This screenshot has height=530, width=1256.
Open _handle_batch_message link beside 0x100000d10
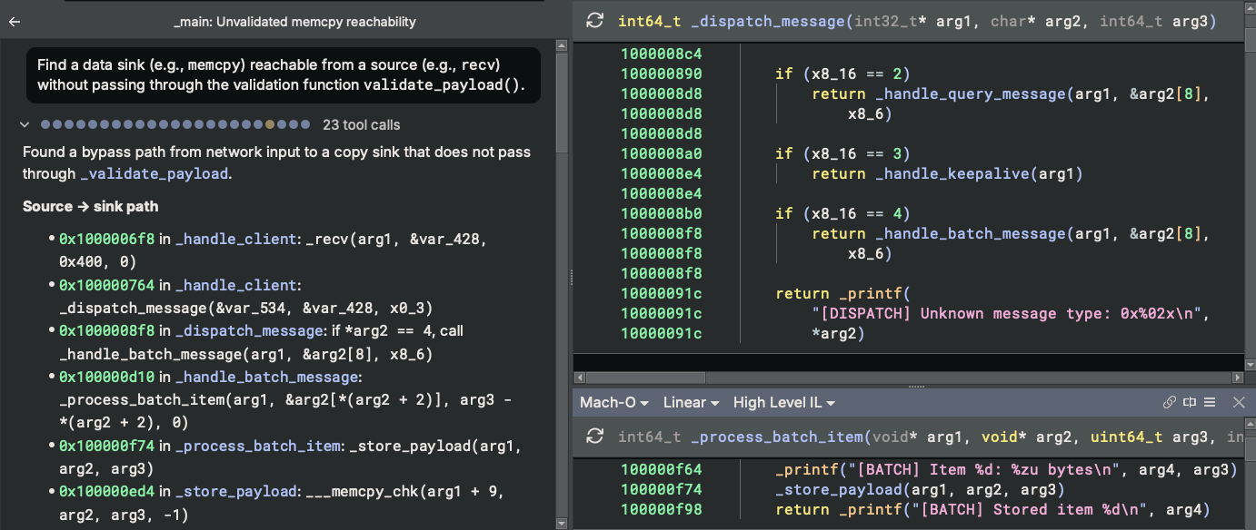coord(268,377)
